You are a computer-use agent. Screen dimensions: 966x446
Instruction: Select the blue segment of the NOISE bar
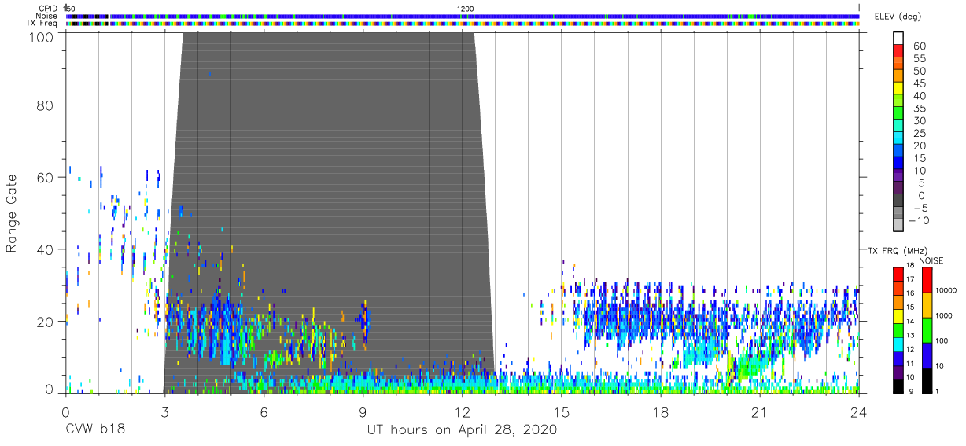point(926,355)
